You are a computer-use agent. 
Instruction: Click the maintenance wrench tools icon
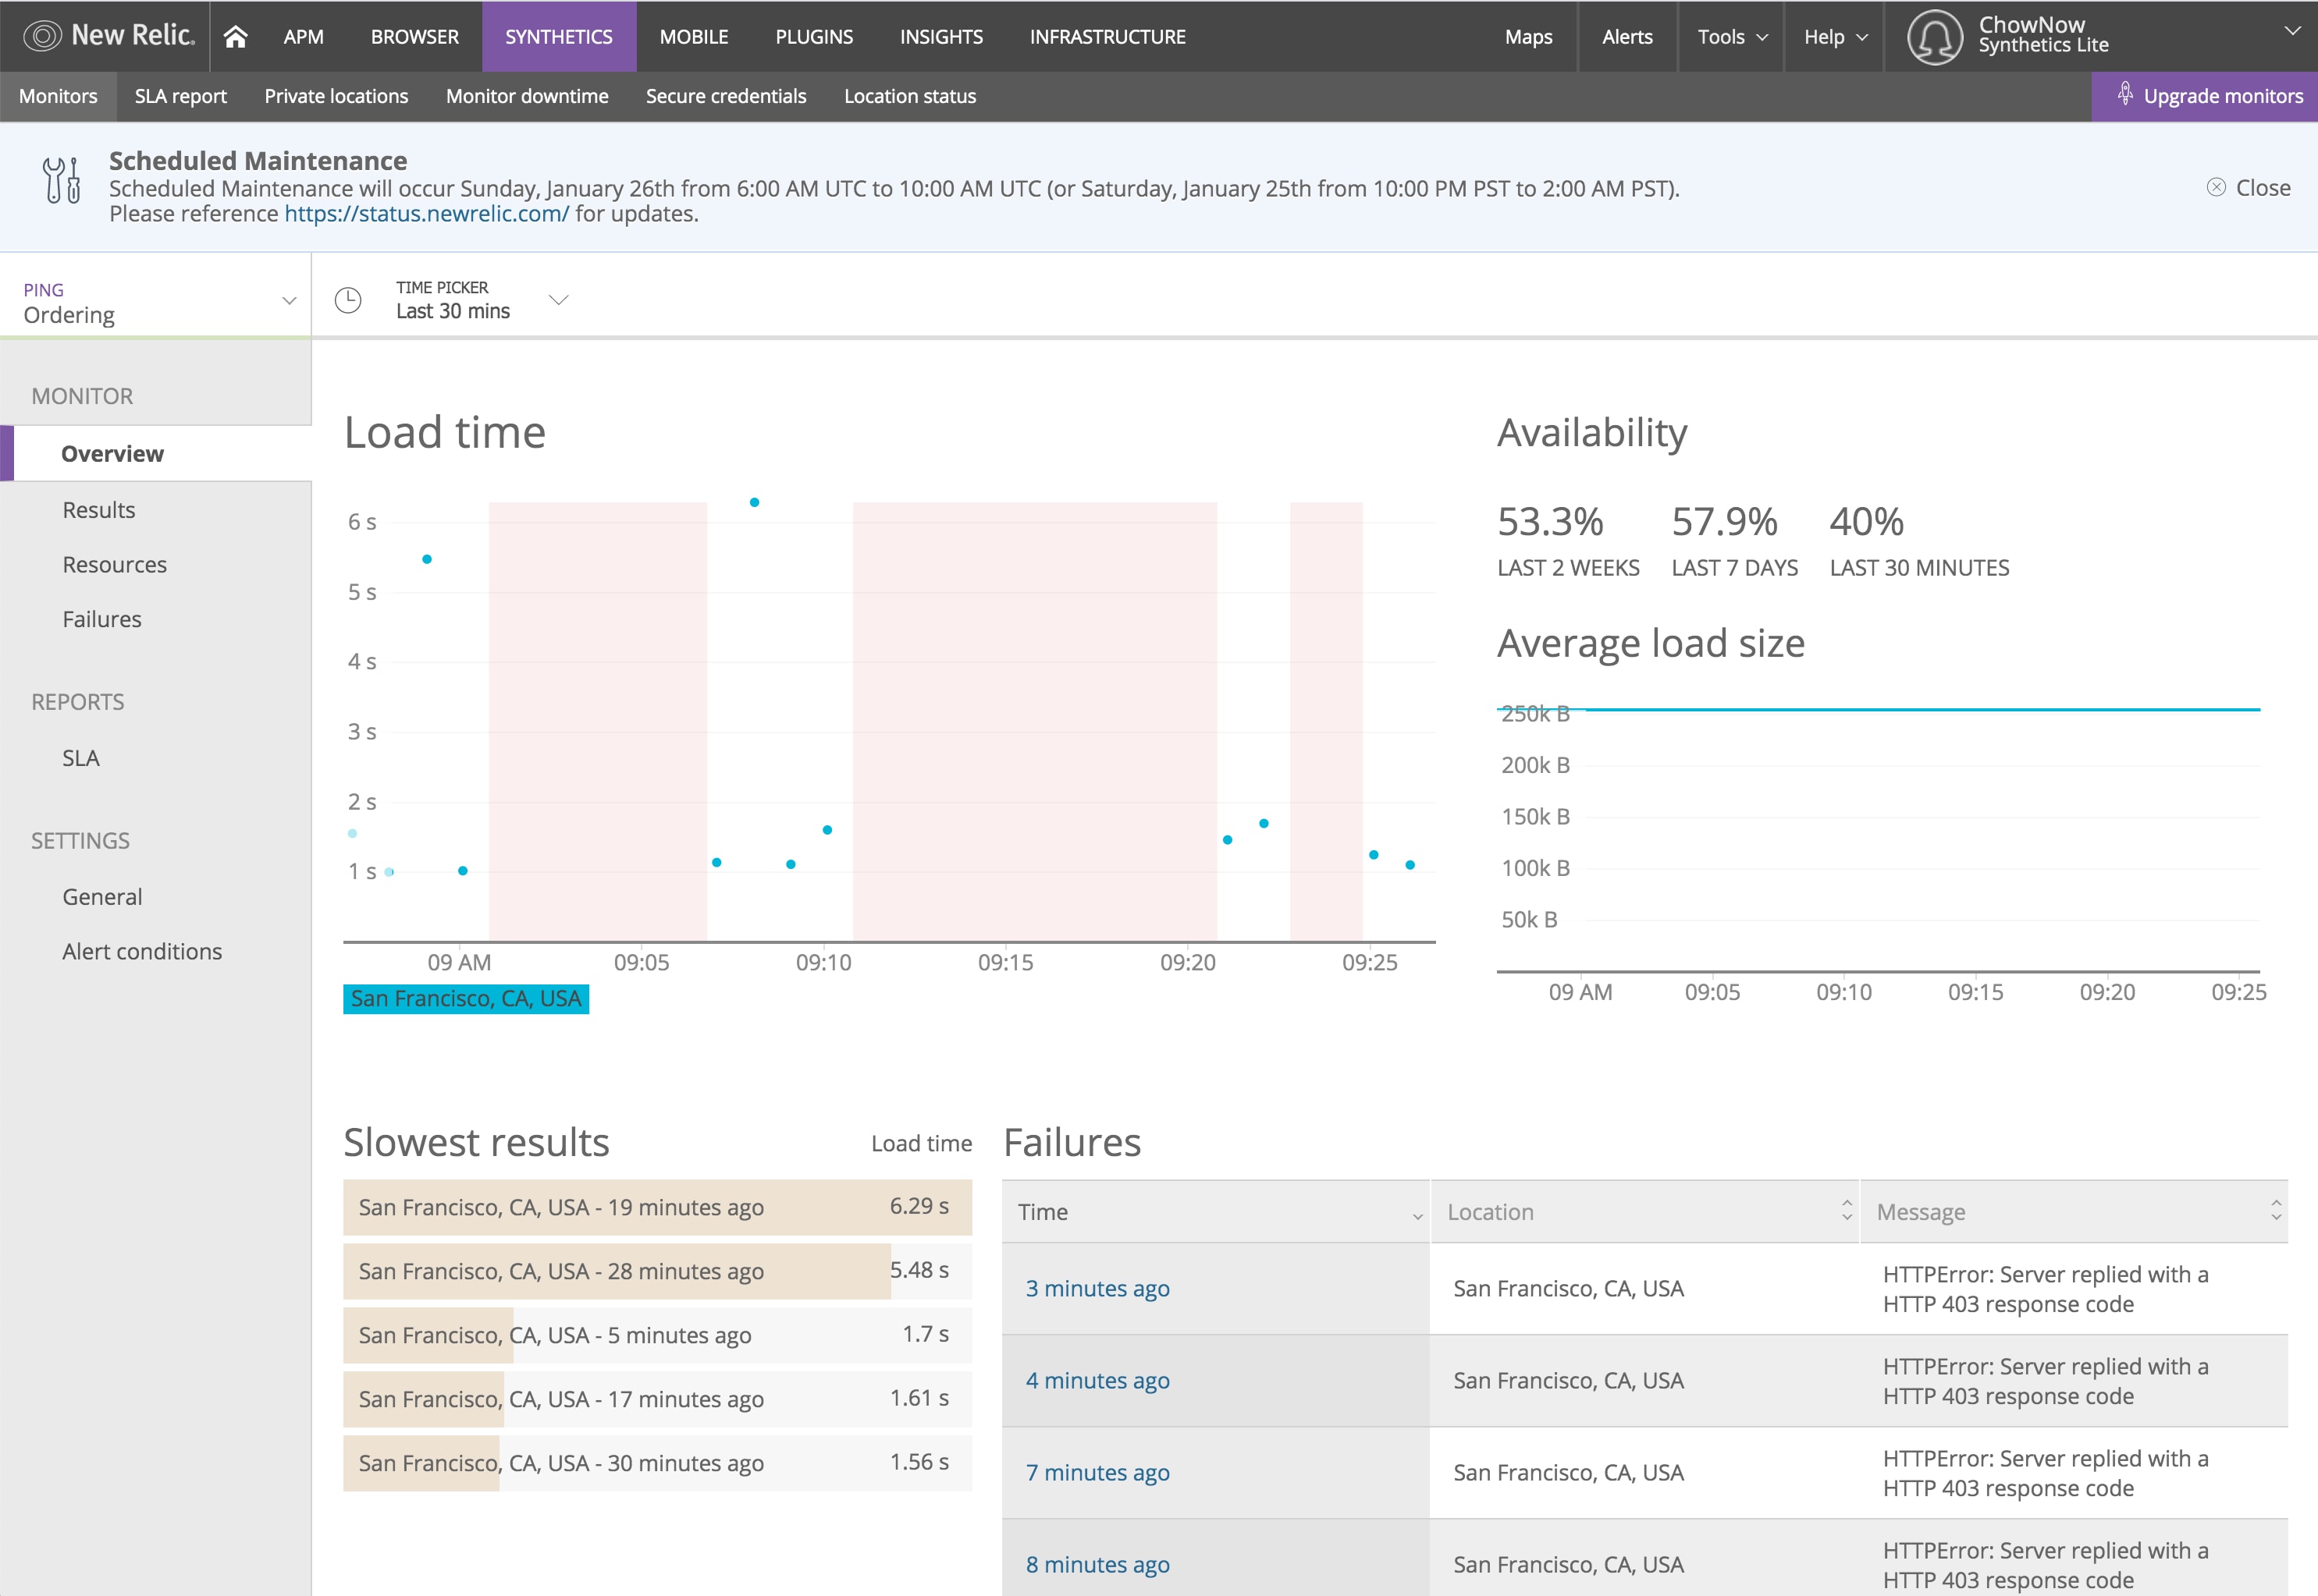62,181
